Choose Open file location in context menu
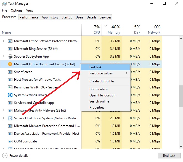183x162 pixels. [105, 95]
